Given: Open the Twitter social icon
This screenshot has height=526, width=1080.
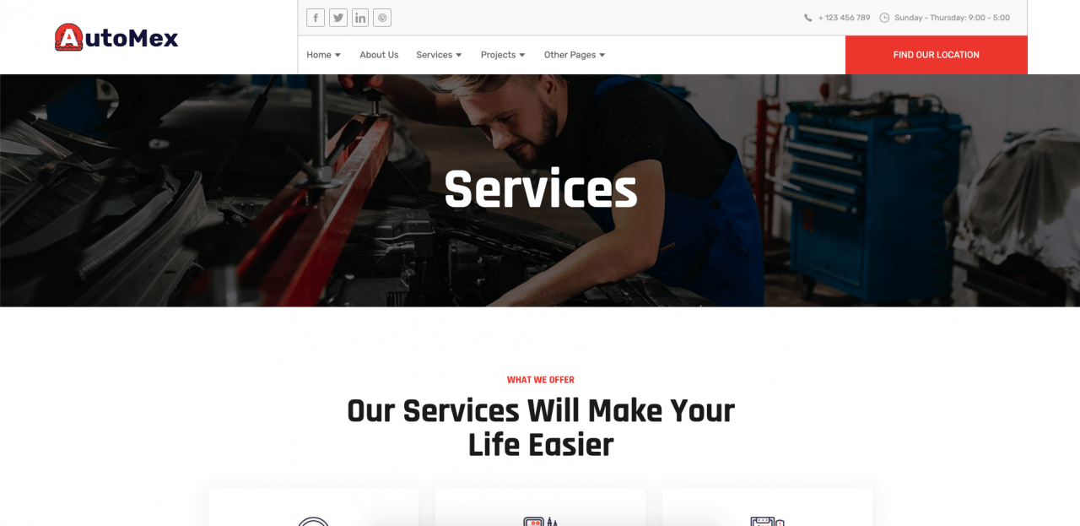Looking at the screenshot, I should click(x=338, y=18).
